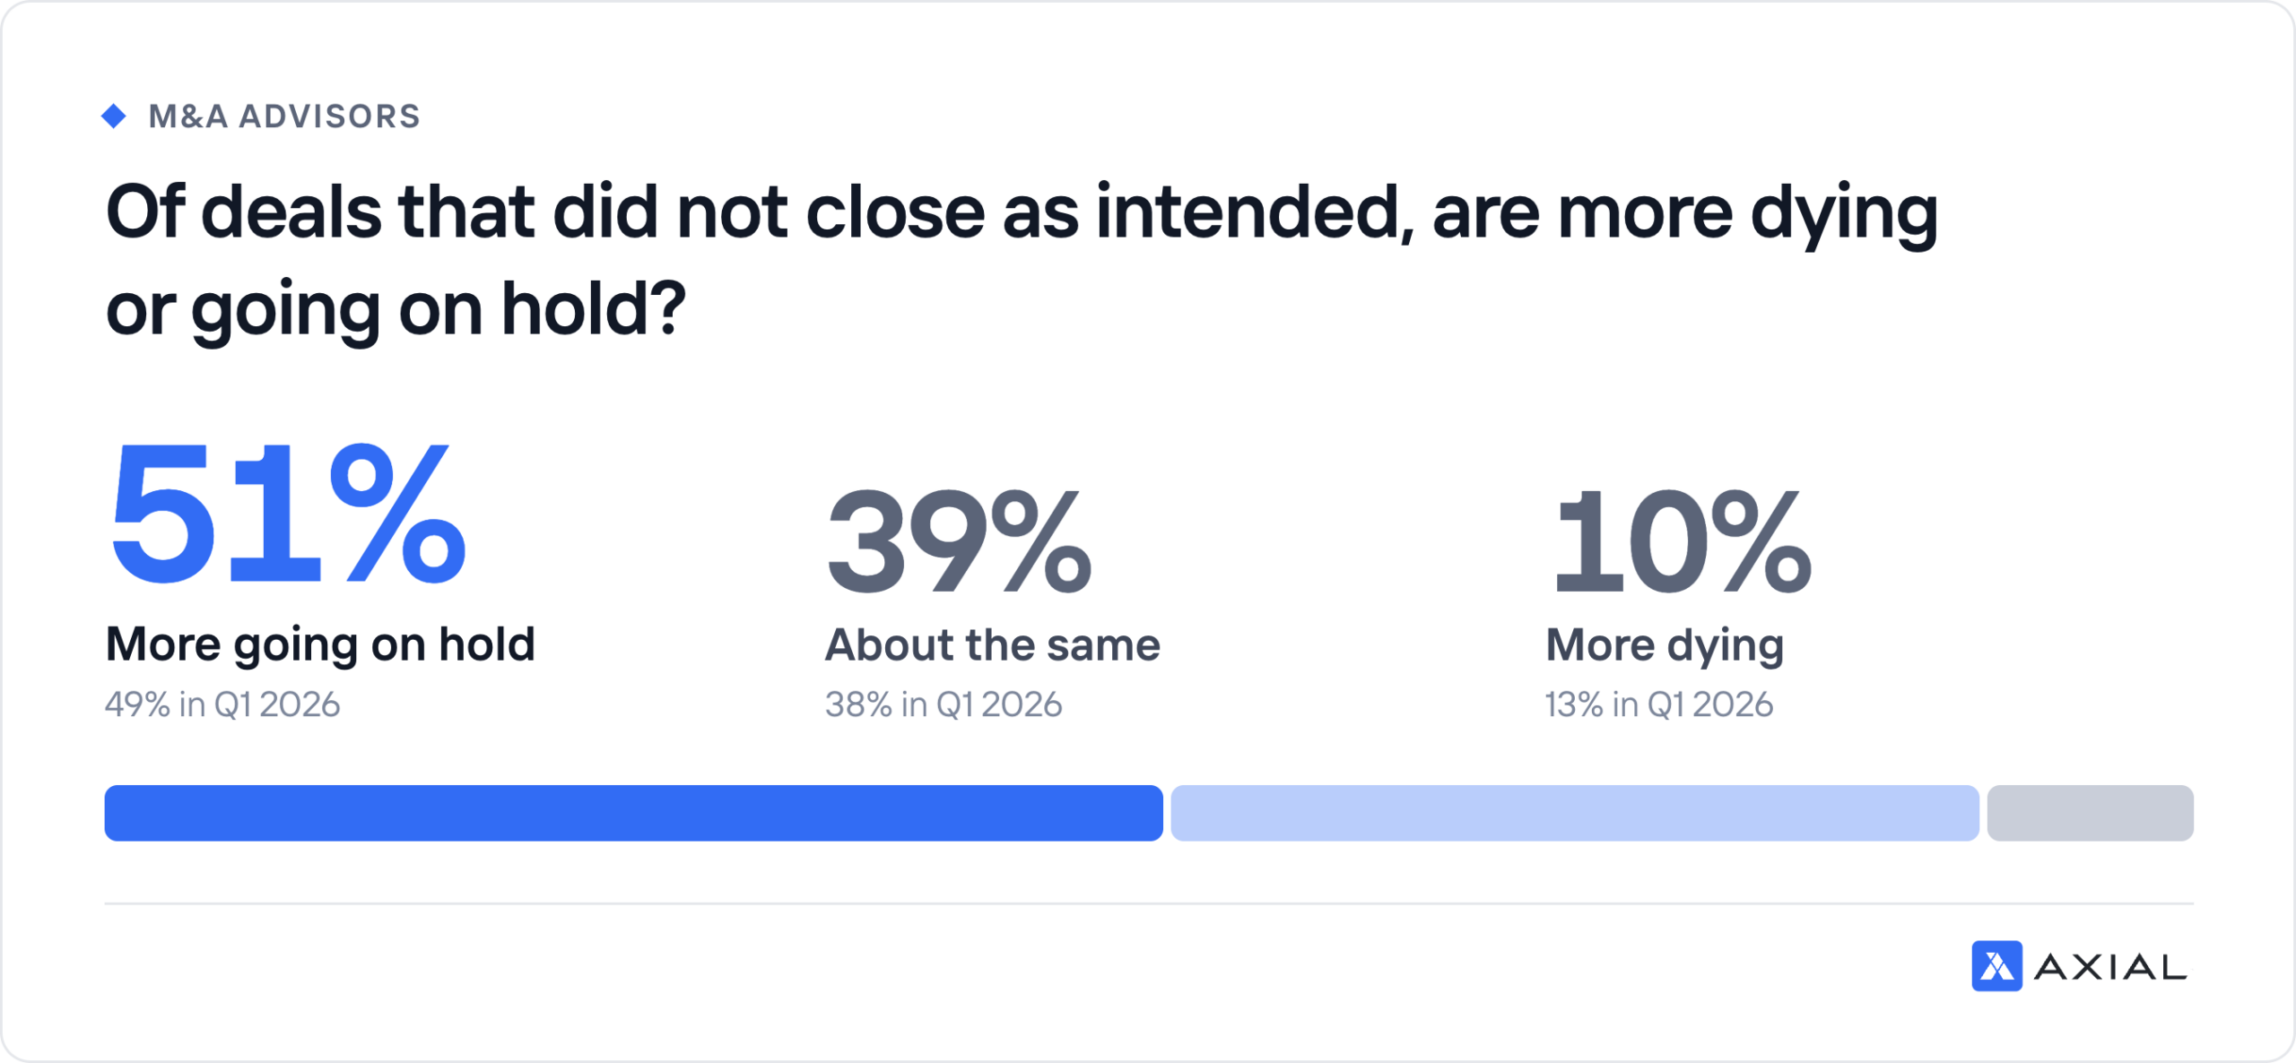Click the large 51% figure
Image resolution: width=2296 pixels, height=1063 pixels.
pos(287,513)
